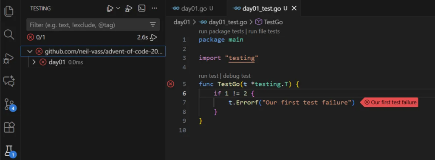The height and width of the screenshot is (160, 435).
Task: Rerun last test run next to 2.6s
Action: pos(153,37)
